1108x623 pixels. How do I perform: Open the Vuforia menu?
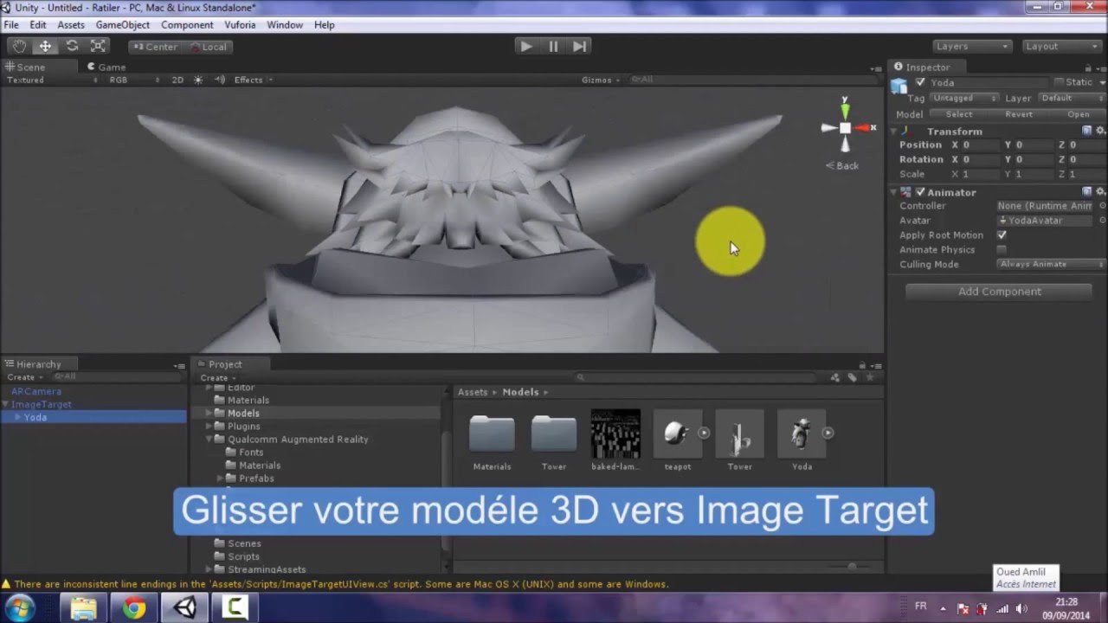[240, 25]
